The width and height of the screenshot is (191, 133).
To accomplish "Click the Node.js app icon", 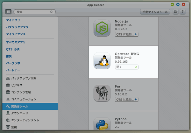I will (x=102, y=28).
